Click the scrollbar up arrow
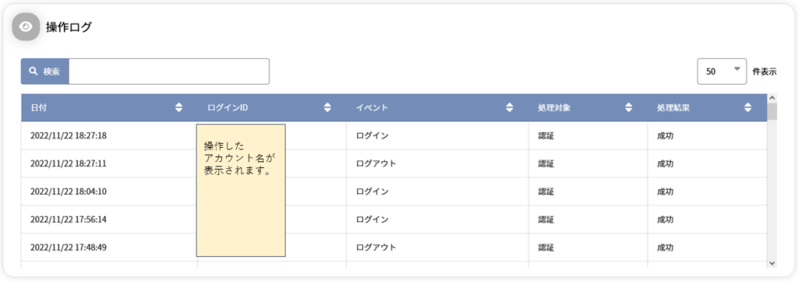The image size is (798, 284). (x=772, y=98)
